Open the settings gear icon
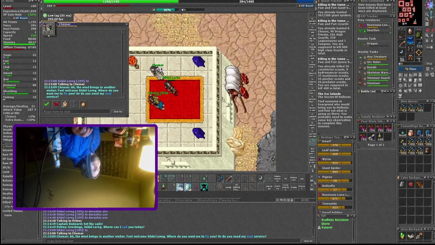The image size is (435, 245). pyautogui.click(x=427, y=75)
